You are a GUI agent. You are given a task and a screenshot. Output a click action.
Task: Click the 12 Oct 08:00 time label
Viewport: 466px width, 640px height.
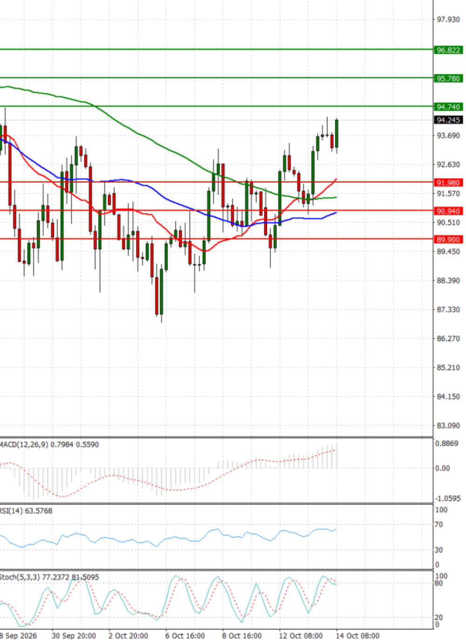click(x=301, y=636)
